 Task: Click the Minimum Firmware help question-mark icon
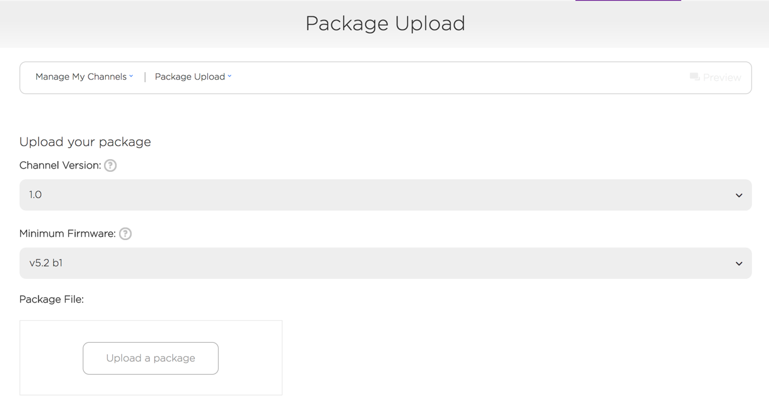[125, 234]
